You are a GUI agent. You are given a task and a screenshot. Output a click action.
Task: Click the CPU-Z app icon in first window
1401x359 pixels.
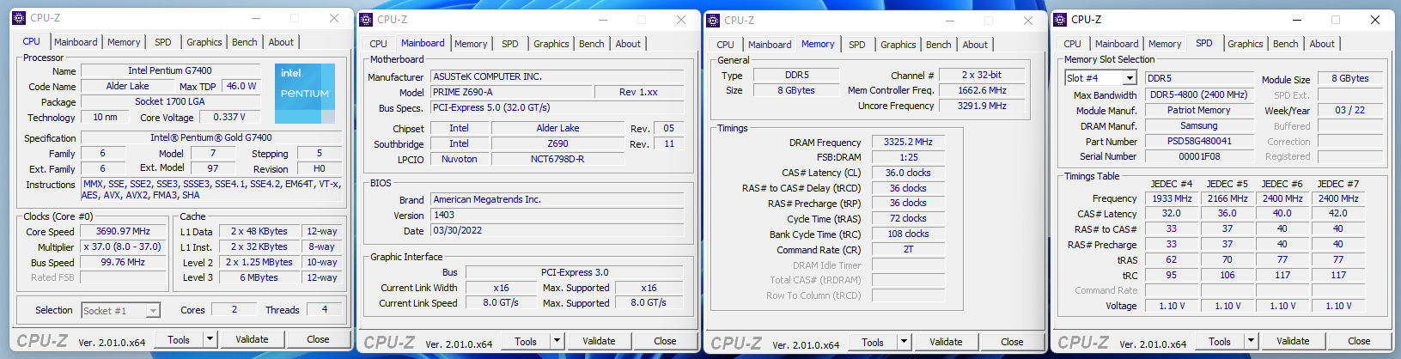(x=19, y=18)
